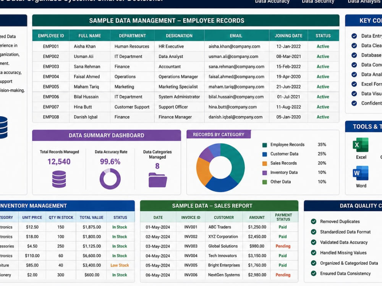Click the Excel application icon
This screenshot has height=286, width=382.
point(361,145)
